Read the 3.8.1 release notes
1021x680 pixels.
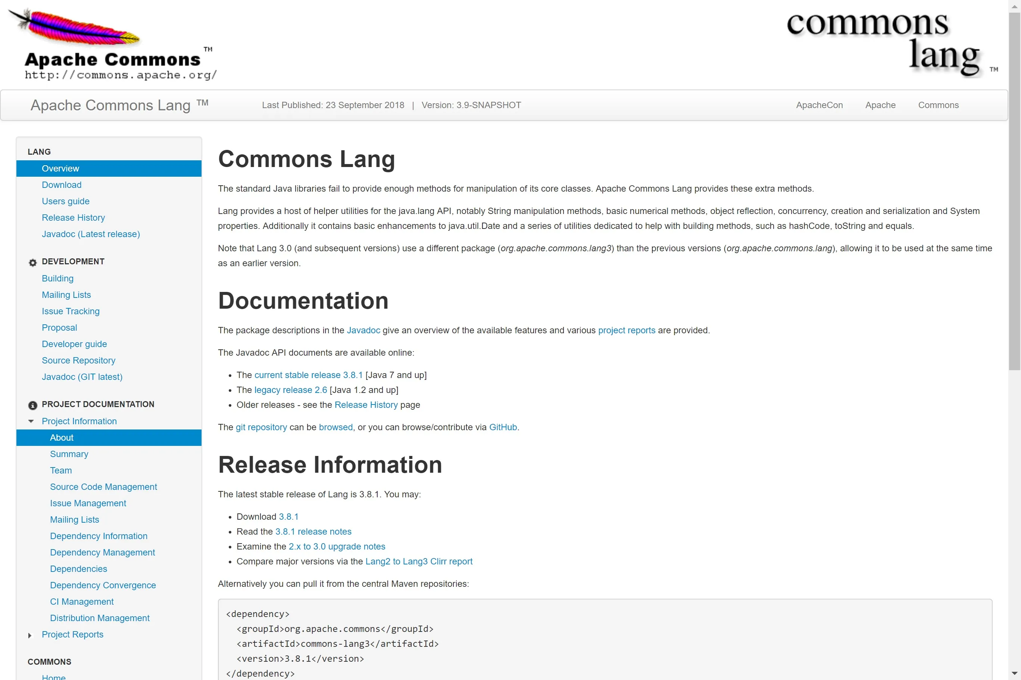tap(313, 532)
